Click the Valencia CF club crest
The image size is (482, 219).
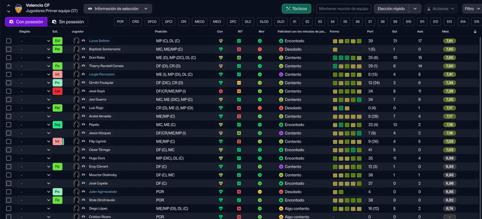pyautogui.click(x=18, y=8)
